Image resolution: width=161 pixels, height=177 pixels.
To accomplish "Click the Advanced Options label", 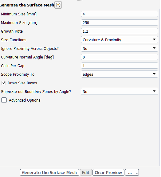I will pos(25,100).
